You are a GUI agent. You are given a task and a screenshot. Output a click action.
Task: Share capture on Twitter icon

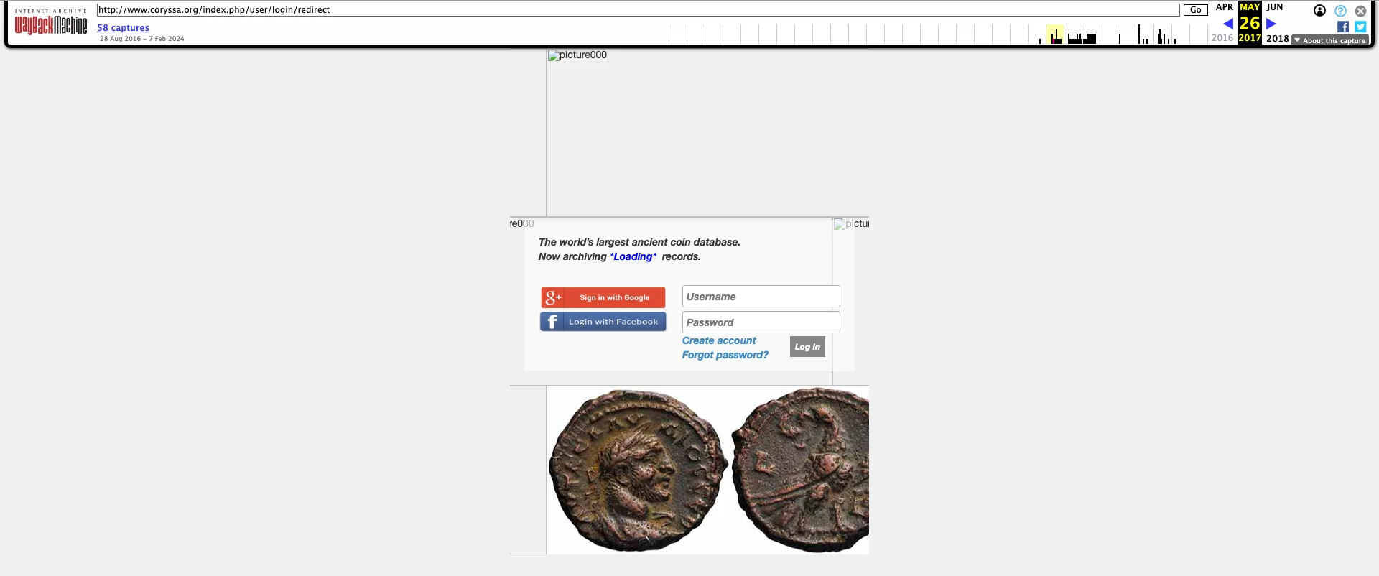(1360, 27)
